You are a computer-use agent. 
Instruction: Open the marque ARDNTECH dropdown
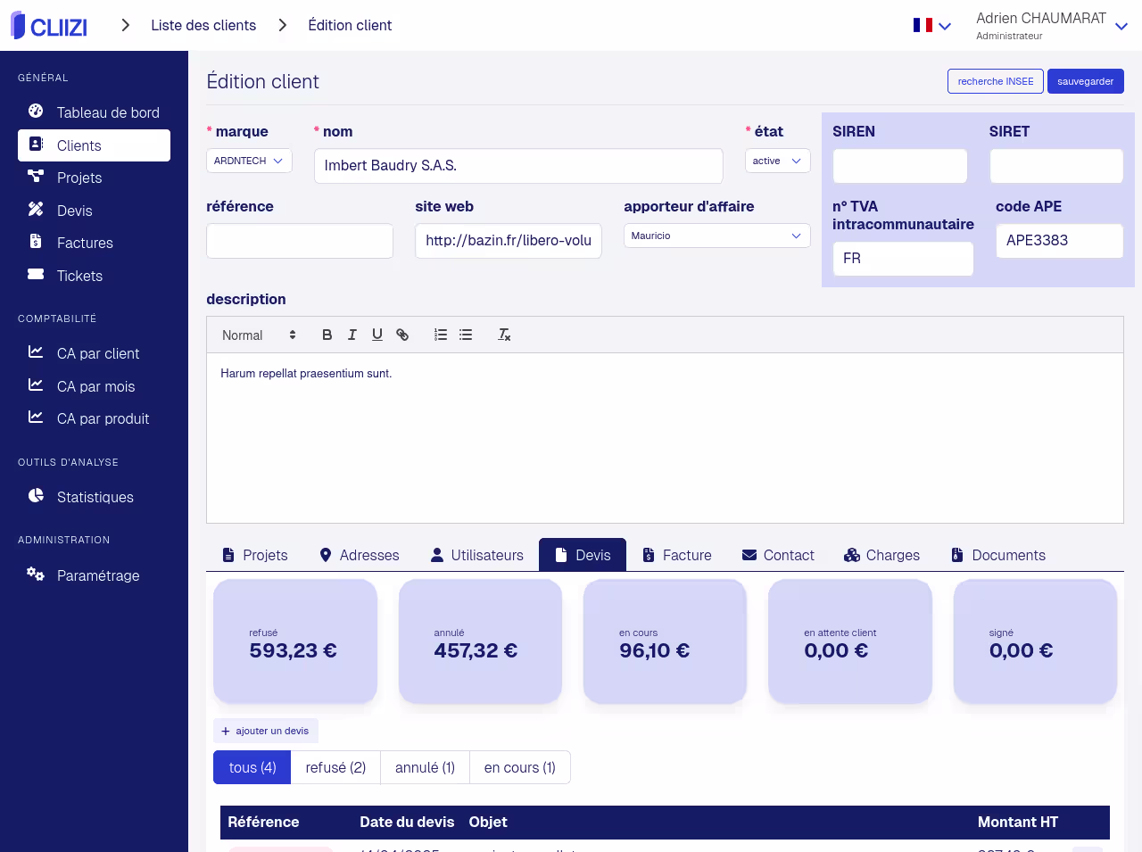tap(249, 161)
